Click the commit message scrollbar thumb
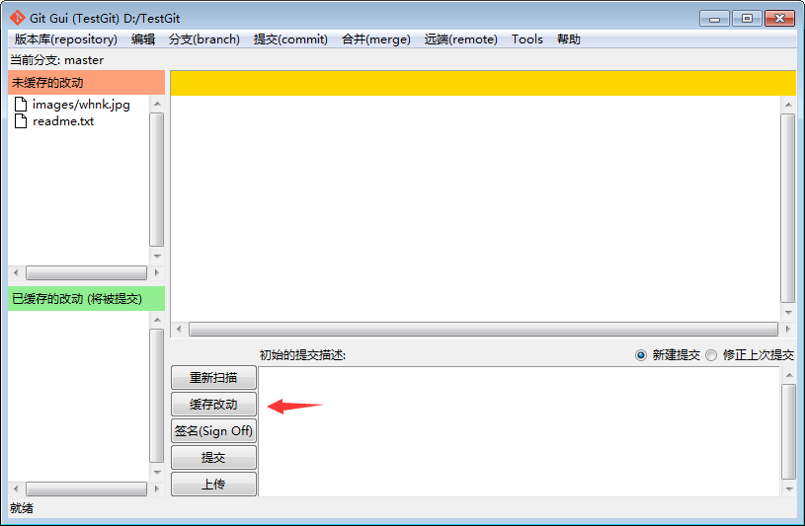 click(x=789, y=431)
